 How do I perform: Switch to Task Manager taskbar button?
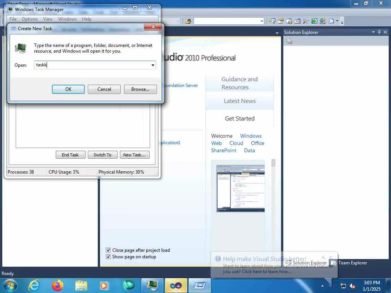(x=152, y=285)
